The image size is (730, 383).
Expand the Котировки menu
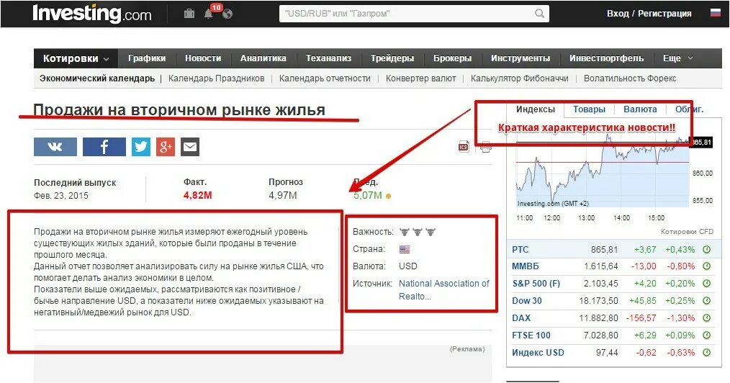tap(76, 58)
